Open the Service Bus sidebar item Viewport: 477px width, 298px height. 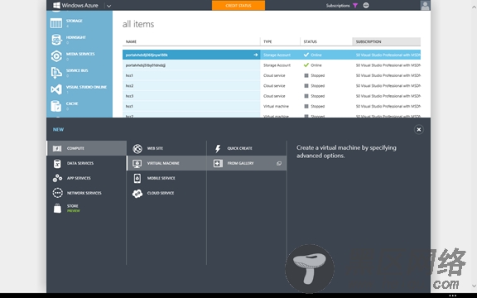tap(79, 73)
